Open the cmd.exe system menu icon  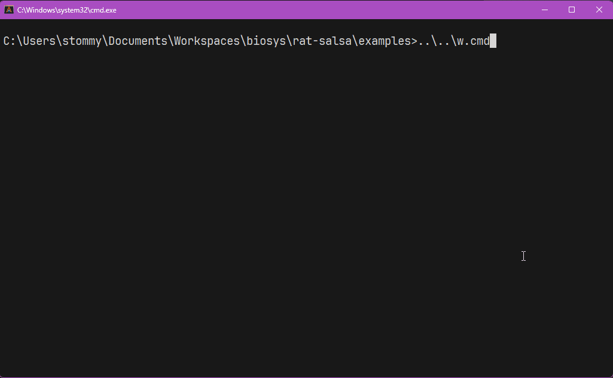point(8,10)
